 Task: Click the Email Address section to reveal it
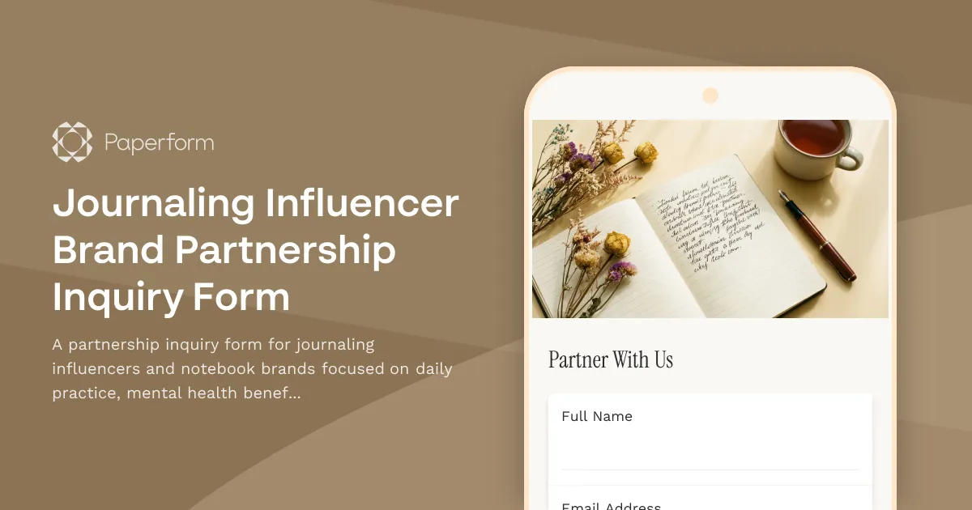tap(710, 500)
